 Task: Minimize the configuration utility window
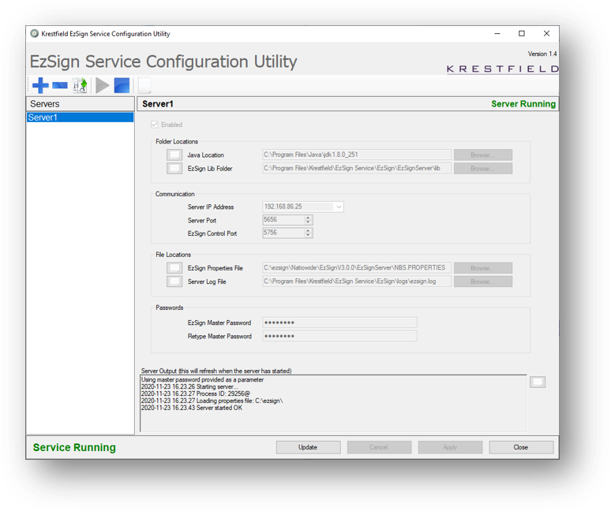(x=497, y=33)
